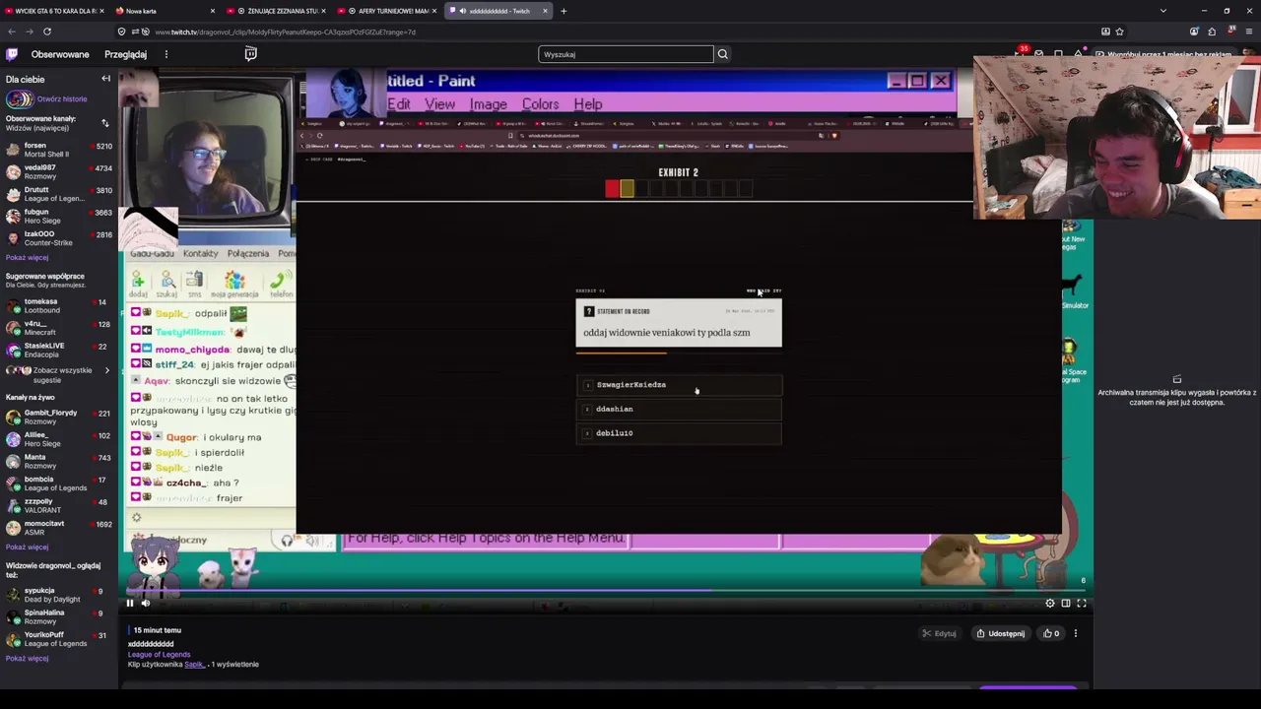Go back in browser history

tap(11, 32)
